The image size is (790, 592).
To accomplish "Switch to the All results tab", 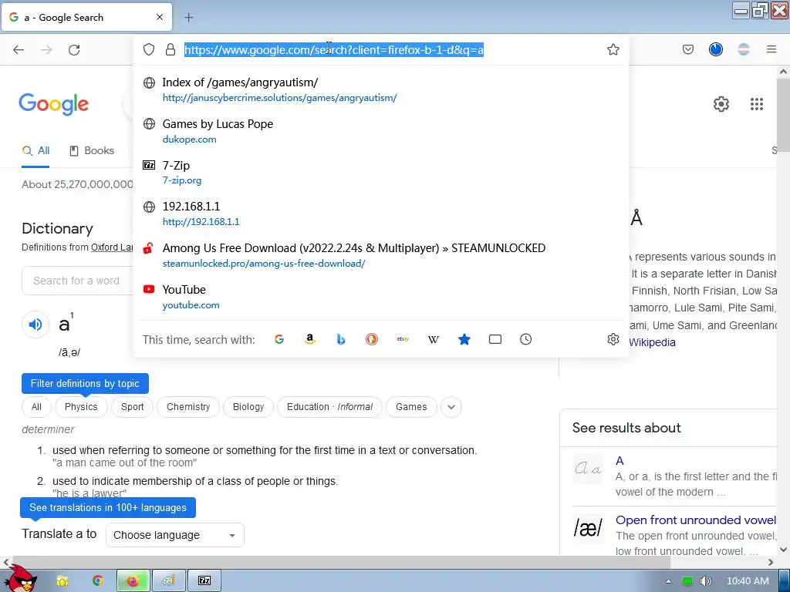I will click(x=35, y=150).
